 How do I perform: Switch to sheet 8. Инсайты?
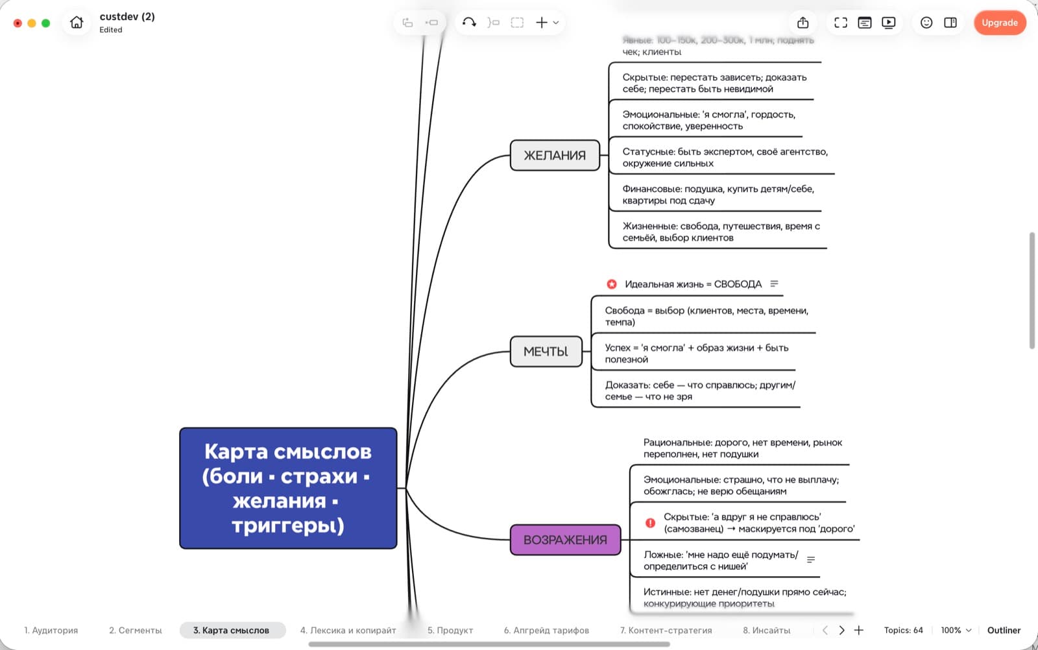767,630
